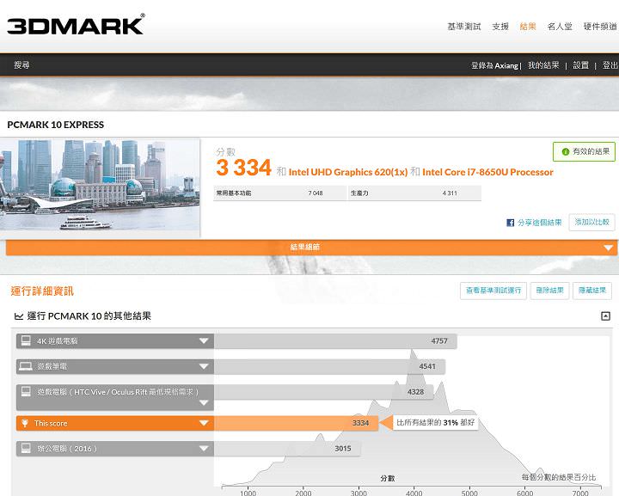Click the chart icon beside 運行 PCMARK 10 heading
The image size is (619, 496).
[x=19, y=316]
